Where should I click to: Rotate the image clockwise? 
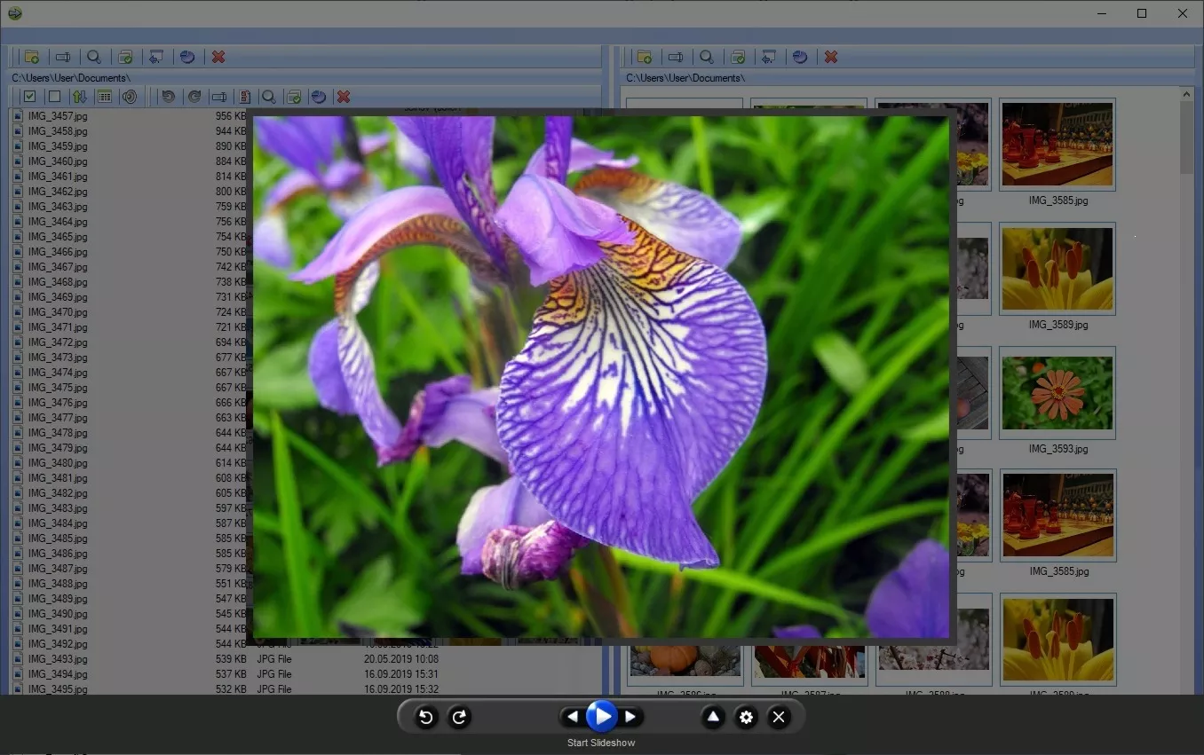click(459, 717)
